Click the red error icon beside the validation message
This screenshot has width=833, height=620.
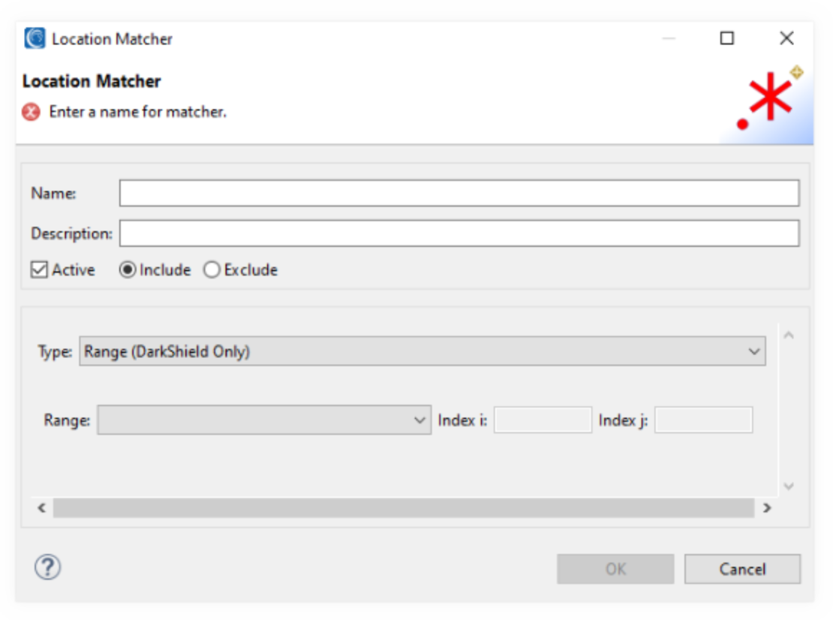(30, 112)
